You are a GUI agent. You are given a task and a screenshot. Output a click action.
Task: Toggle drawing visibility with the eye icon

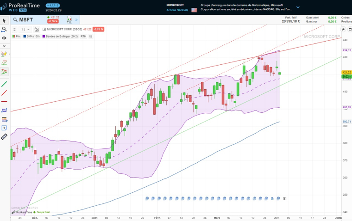coord(4,38)
